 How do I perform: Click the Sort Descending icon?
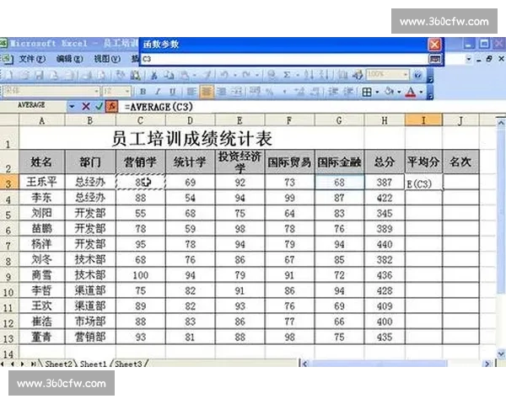coord(325,75)
